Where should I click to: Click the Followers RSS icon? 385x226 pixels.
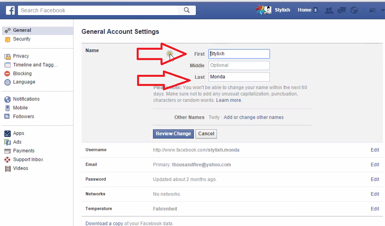(x=7, y=116)
